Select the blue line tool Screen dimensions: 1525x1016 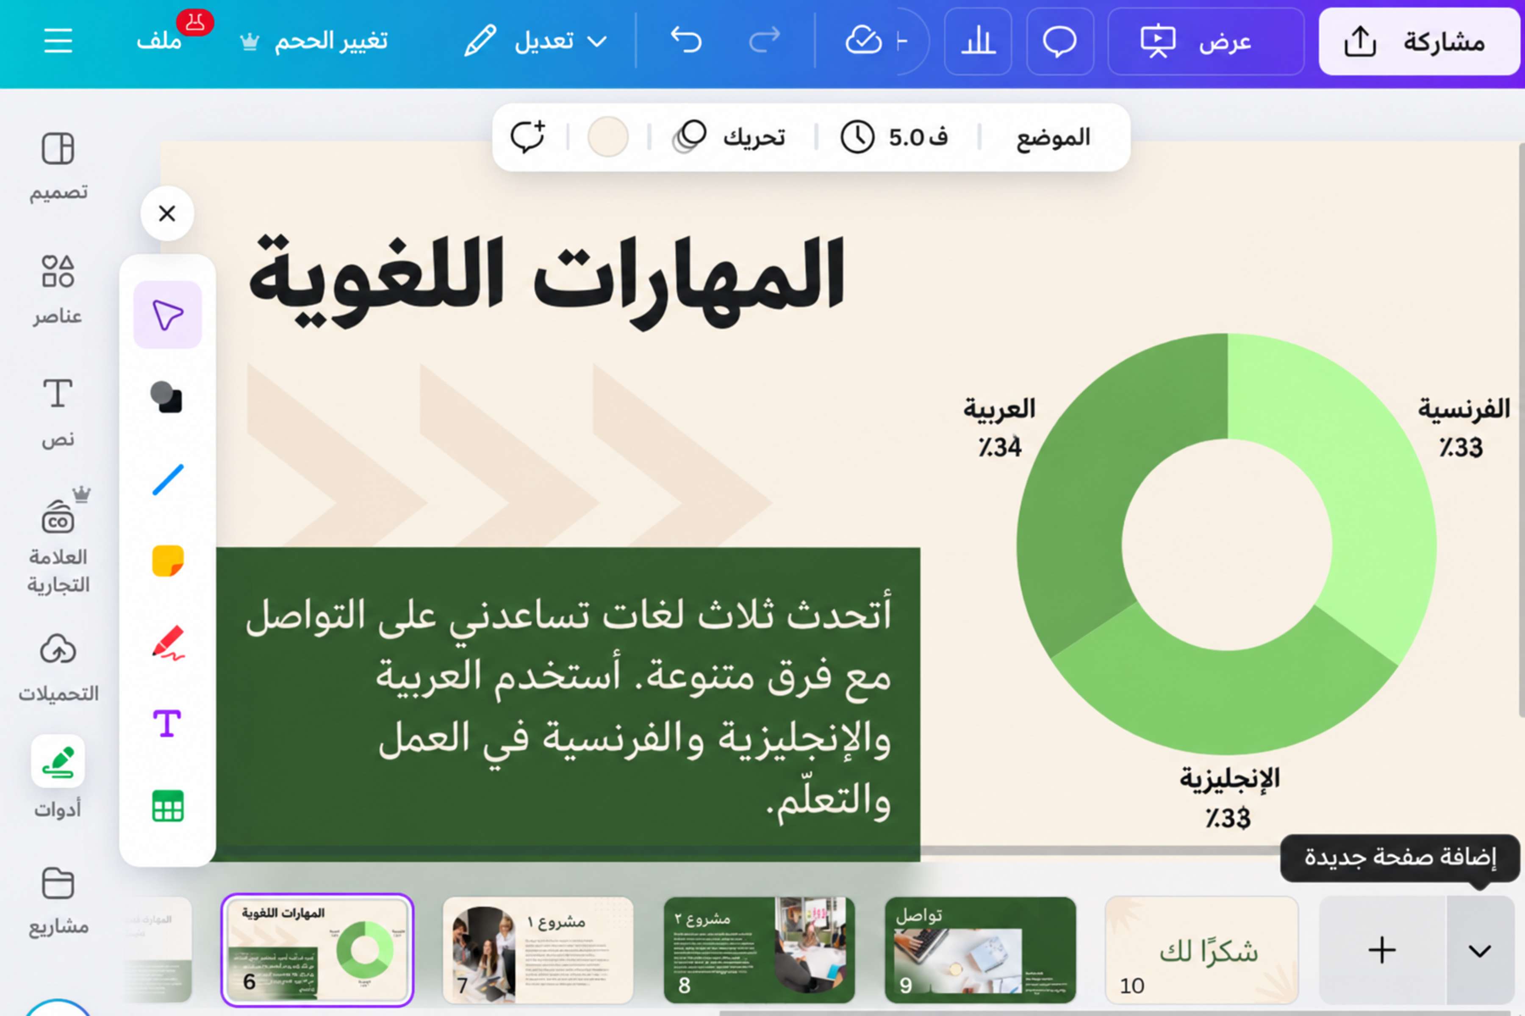tap(167, 480)
